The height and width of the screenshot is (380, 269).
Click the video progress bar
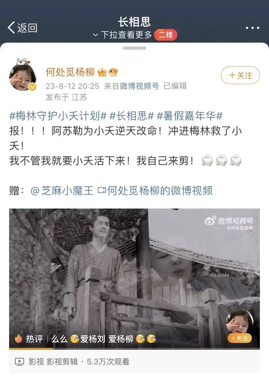[134, 348]
